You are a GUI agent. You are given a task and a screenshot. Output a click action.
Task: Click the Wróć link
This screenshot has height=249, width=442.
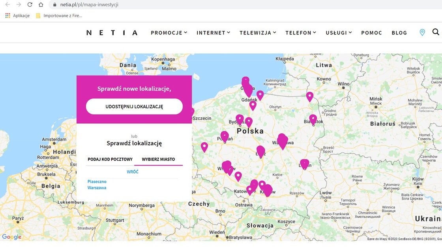click(x=133, y=172)
